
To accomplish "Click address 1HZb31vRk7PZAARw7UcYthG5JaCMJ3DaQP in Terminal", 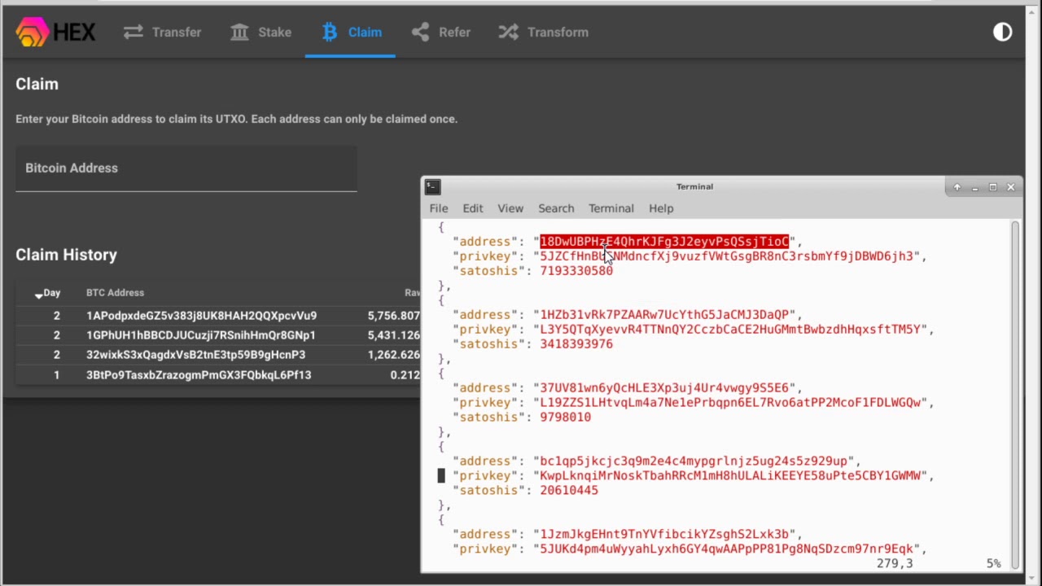I will [664, 315].
